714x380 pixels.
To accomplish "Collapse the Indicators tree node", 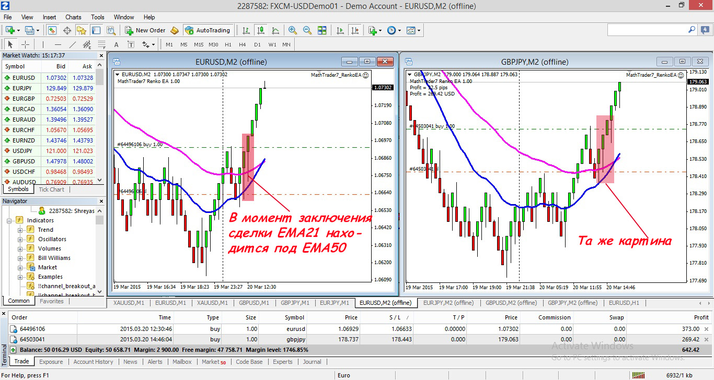I will point(9,220).
